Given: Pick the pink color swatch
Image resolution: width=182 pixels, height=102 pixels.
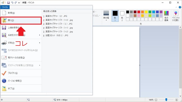Looking at the screenshot, I should click(139, 15).
